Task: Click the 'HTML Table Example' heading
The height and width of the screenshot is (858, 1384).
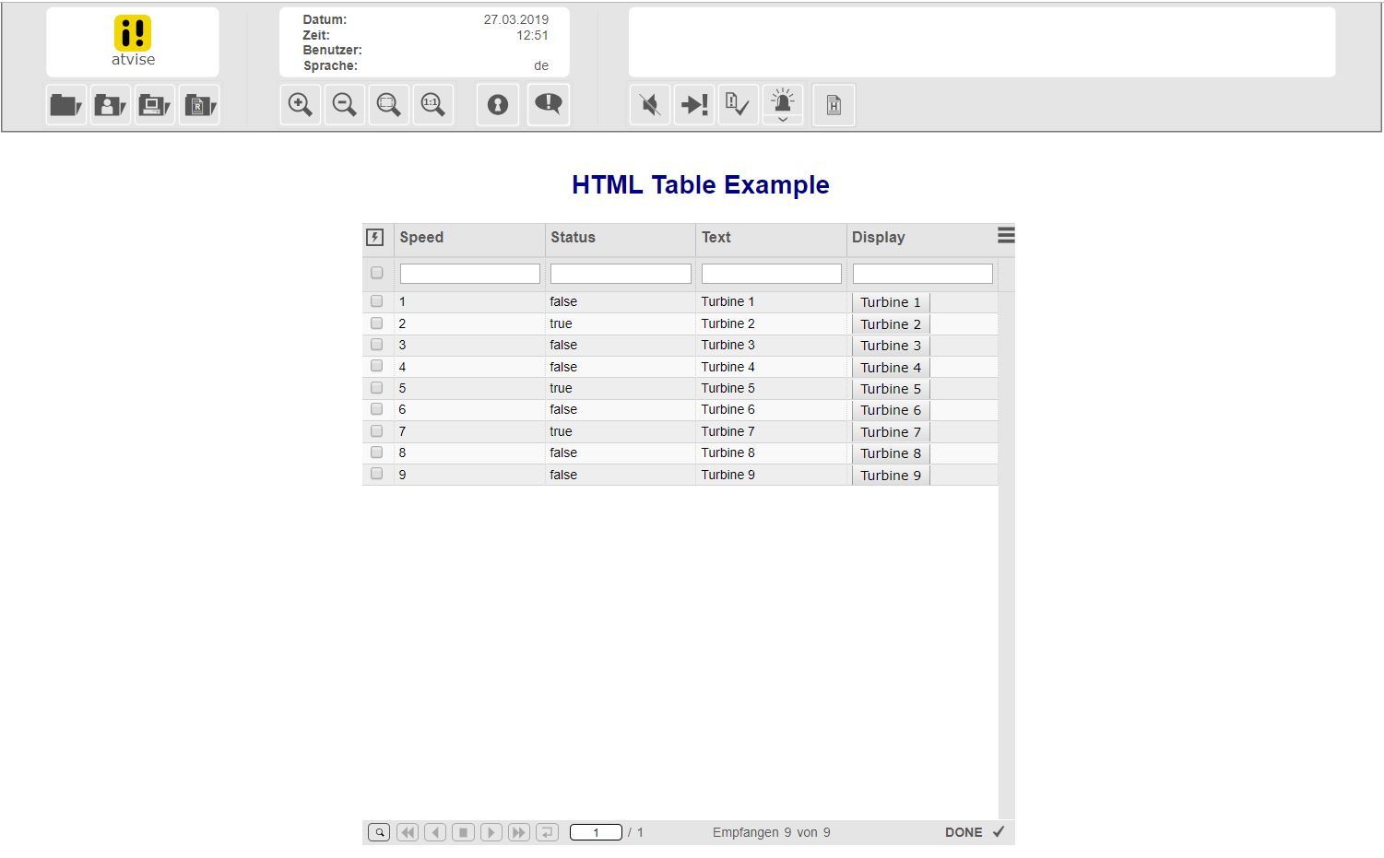Action: pos(701,184)
